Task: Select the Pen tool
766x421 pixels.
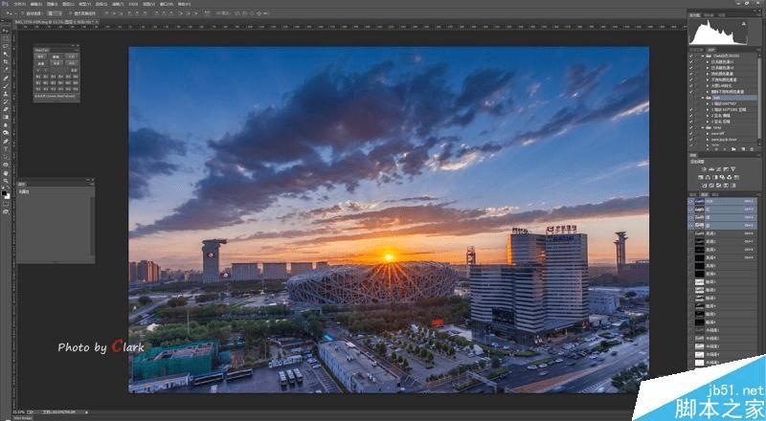Action: (7, 142)
